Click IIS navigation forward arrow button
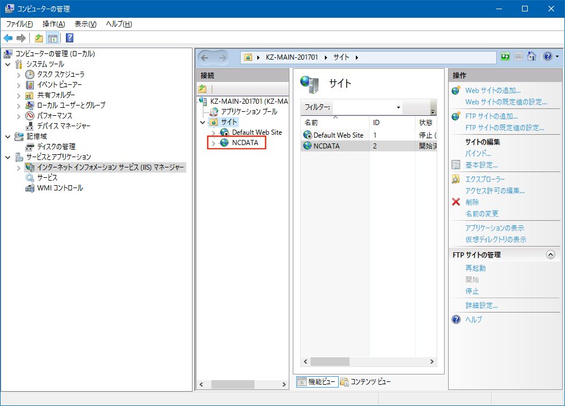Screen dimensions: 565x406 coord(223,58)
